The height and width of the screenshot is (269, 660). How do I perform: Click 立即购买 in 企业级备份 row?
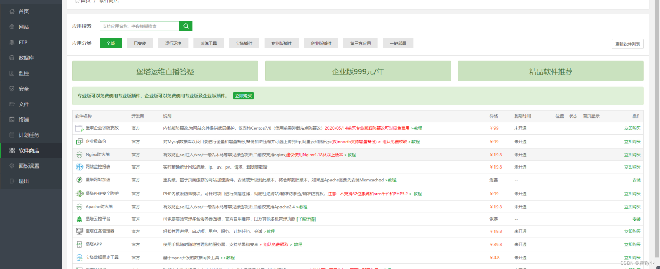[x=633, y=141]
